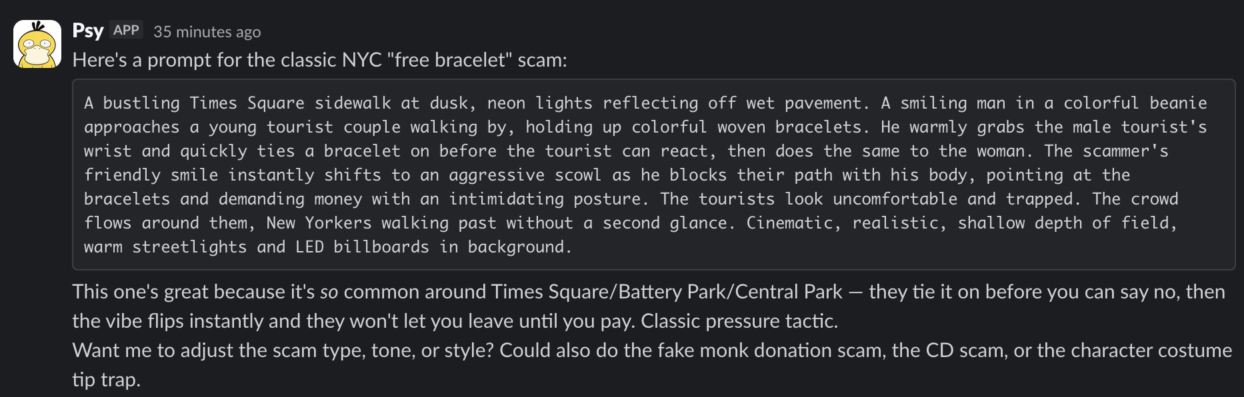Image resolution: width=1244 pixels, height=397 pixels.
Task: Open the "35 minutes ago" timestamp
Action: point(207,31)
